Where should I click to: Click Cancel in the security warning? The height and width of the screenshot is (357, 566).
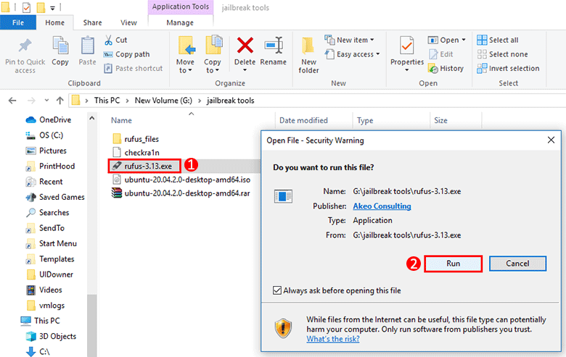[x=517, y=264]
